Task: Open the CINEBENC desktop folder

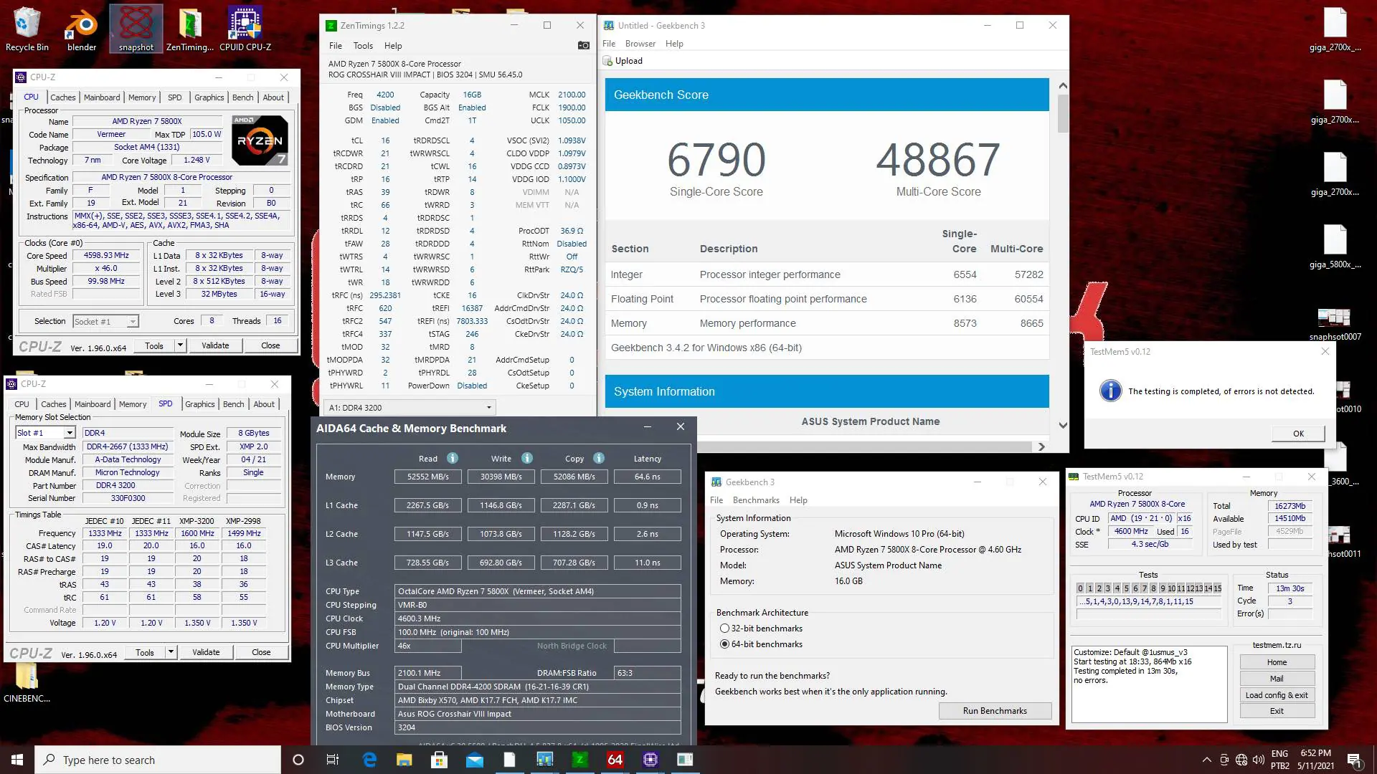Action: pos(27,683)
